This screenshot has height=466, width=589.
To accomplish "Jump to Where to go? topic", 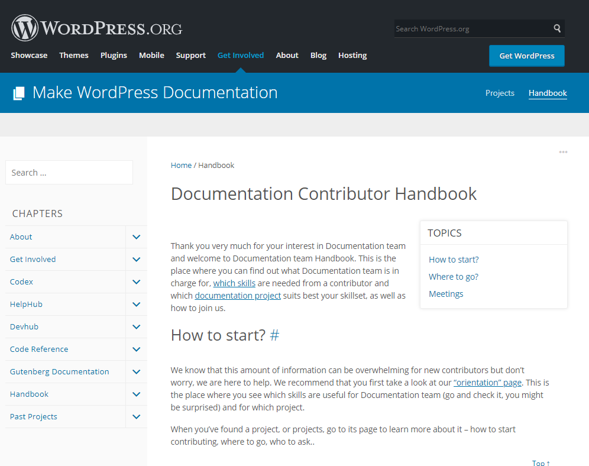I will pos(454,277).
